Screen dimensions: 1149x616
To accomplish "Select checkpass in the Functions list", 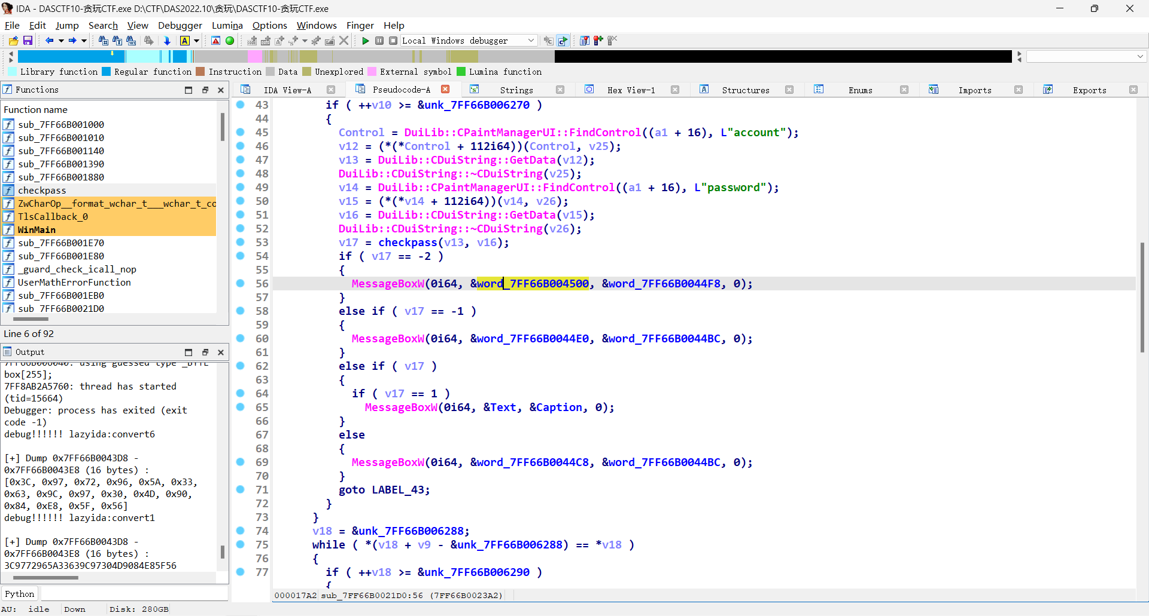I will point(109,190).
